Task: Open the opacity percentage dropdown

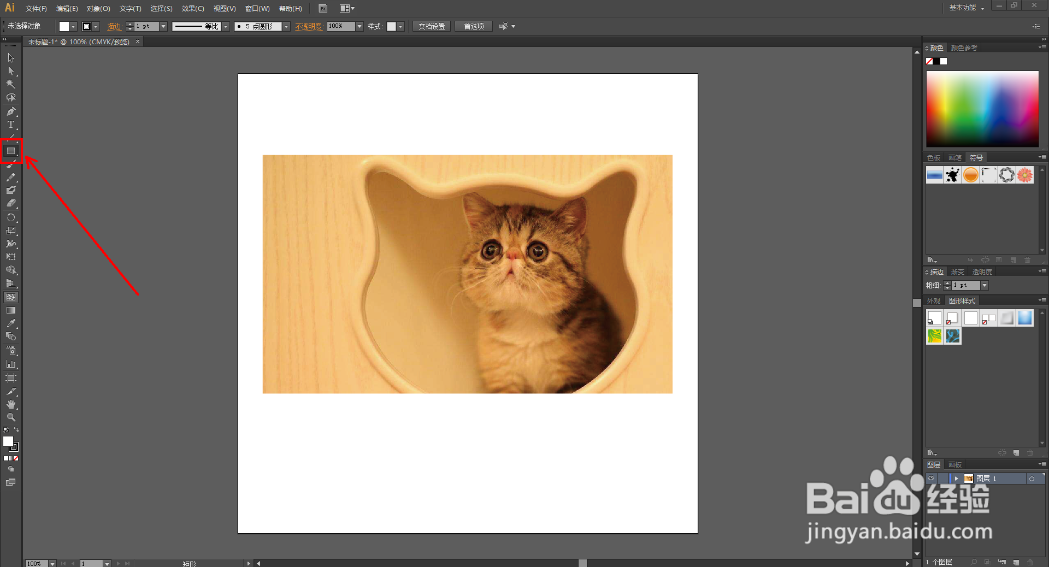Action: click(360, 26)
